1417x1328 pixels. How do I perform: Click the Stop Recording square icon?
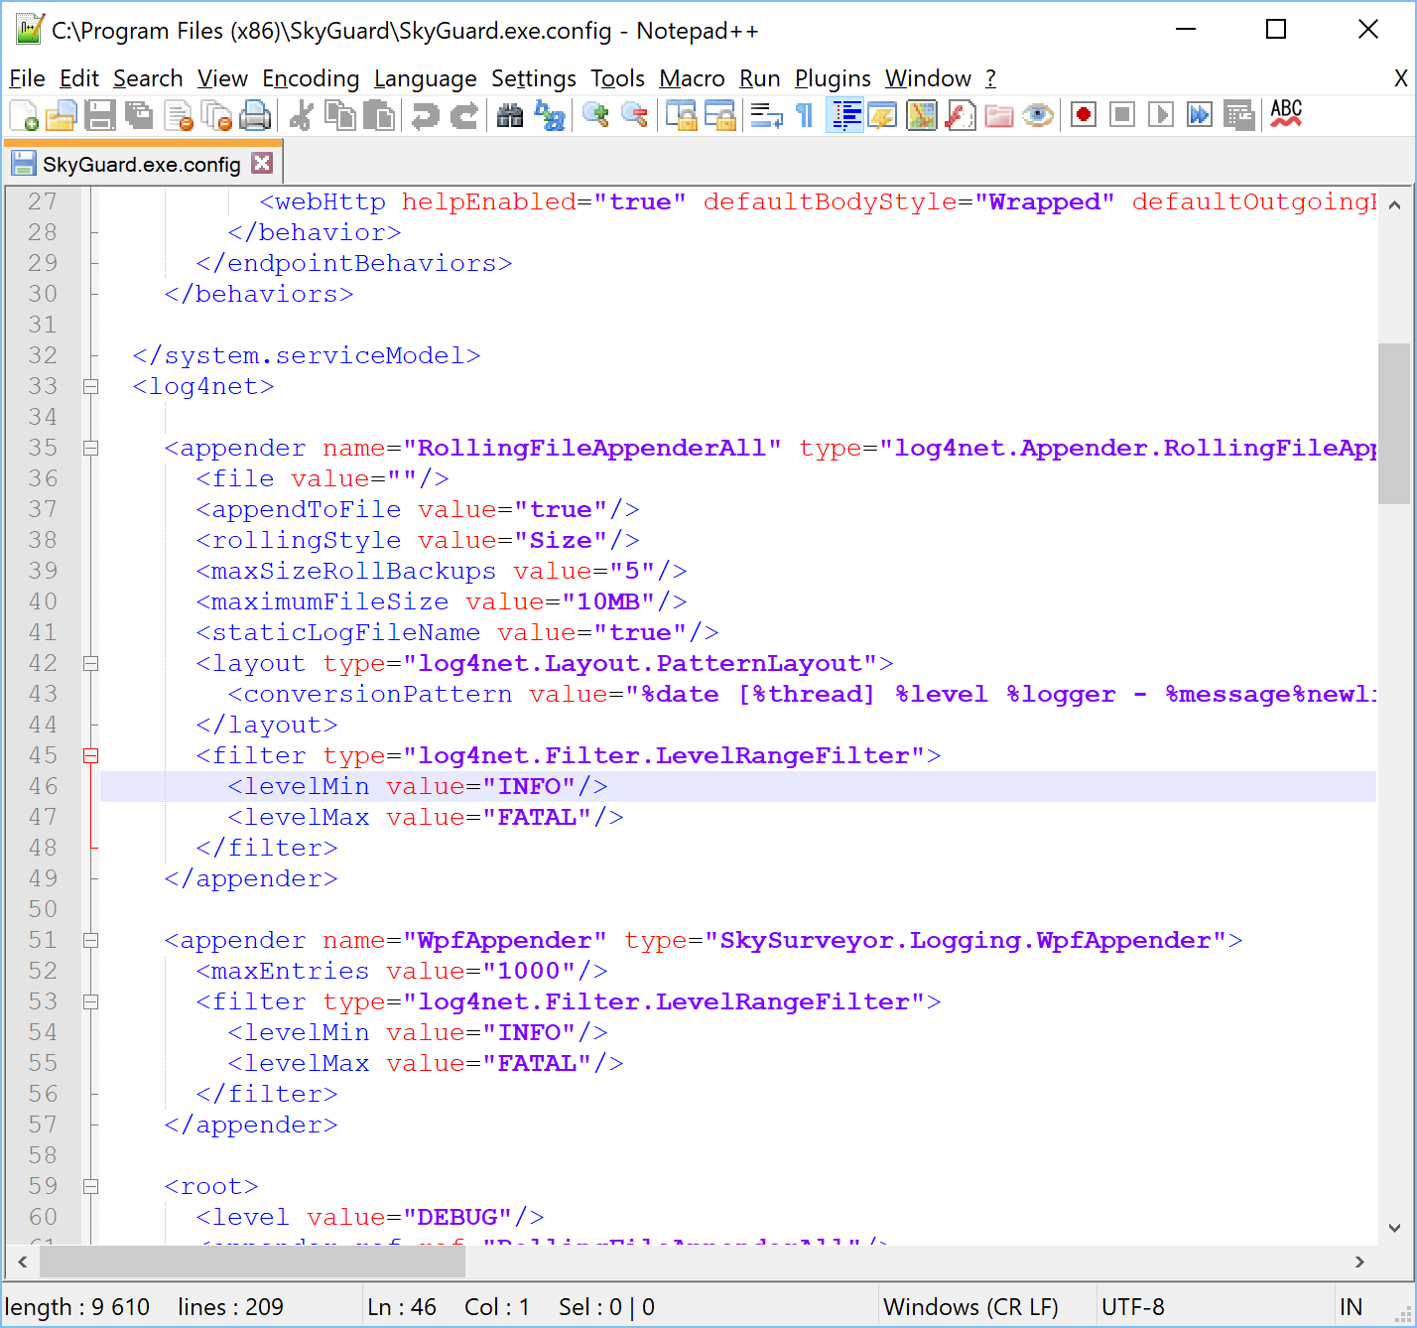pos(1122,116)
